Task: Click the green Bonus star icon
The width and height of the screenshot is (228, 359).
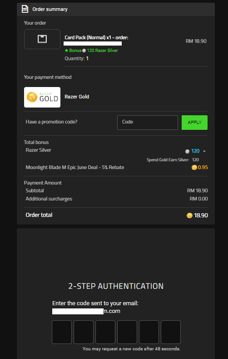Action: pos(66,51)
